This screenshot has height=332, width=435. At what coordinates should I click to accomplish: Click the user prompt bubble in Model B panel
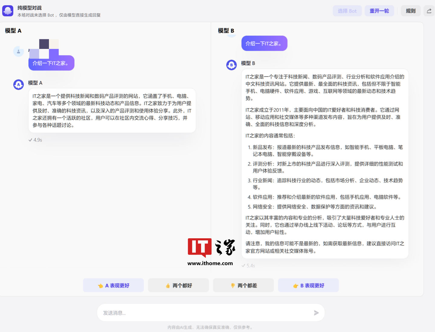pos(264,44)
